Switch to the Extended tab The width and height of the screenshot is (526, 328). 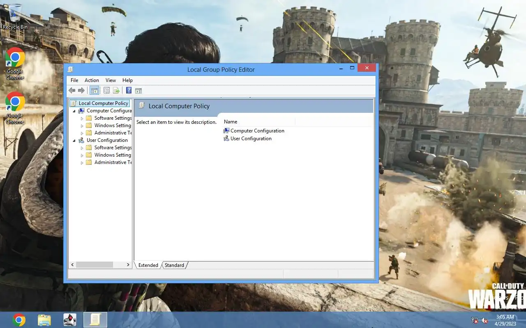pyautogui.click(x=148, y=265)
